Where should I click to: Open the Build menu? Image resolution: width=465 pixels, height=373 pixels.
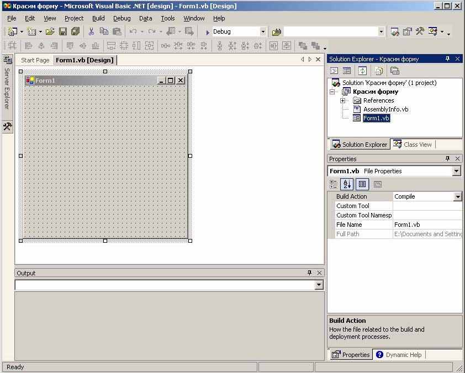(x=98, y=18)
